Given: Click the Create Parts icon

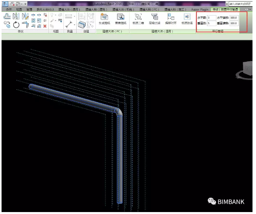Looking at the screenshot, I should [90, 24].
